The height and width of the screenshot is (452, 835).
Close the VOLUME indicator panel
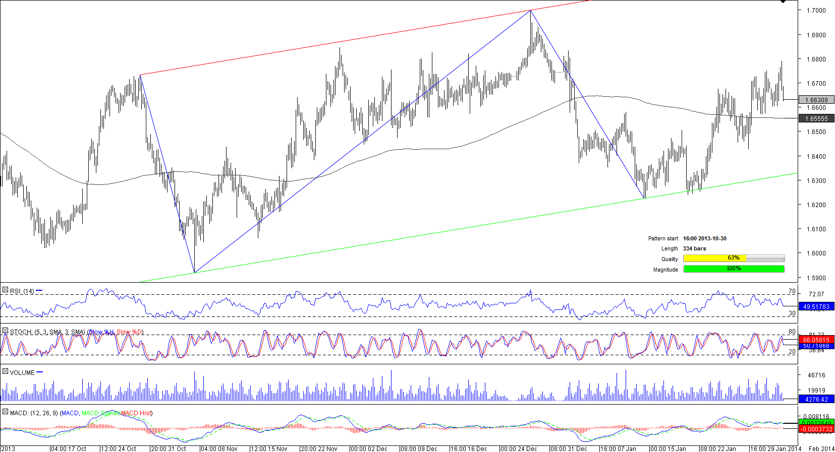click(x=5, y=372)
